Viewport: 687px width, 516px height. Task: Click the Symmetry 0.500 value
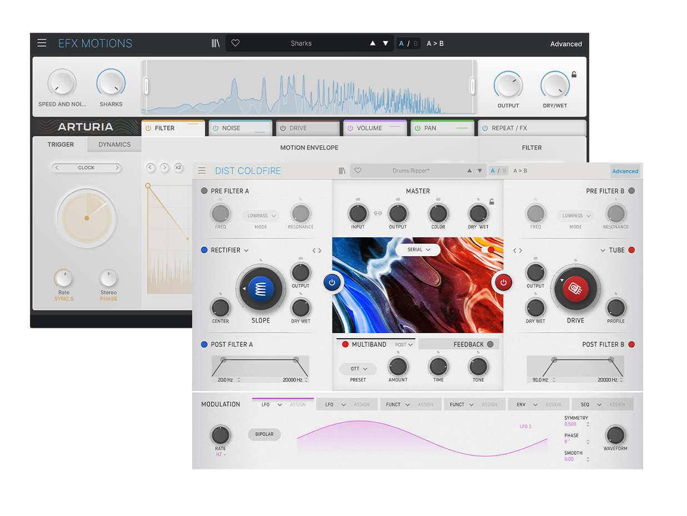(x=571, y=424)
